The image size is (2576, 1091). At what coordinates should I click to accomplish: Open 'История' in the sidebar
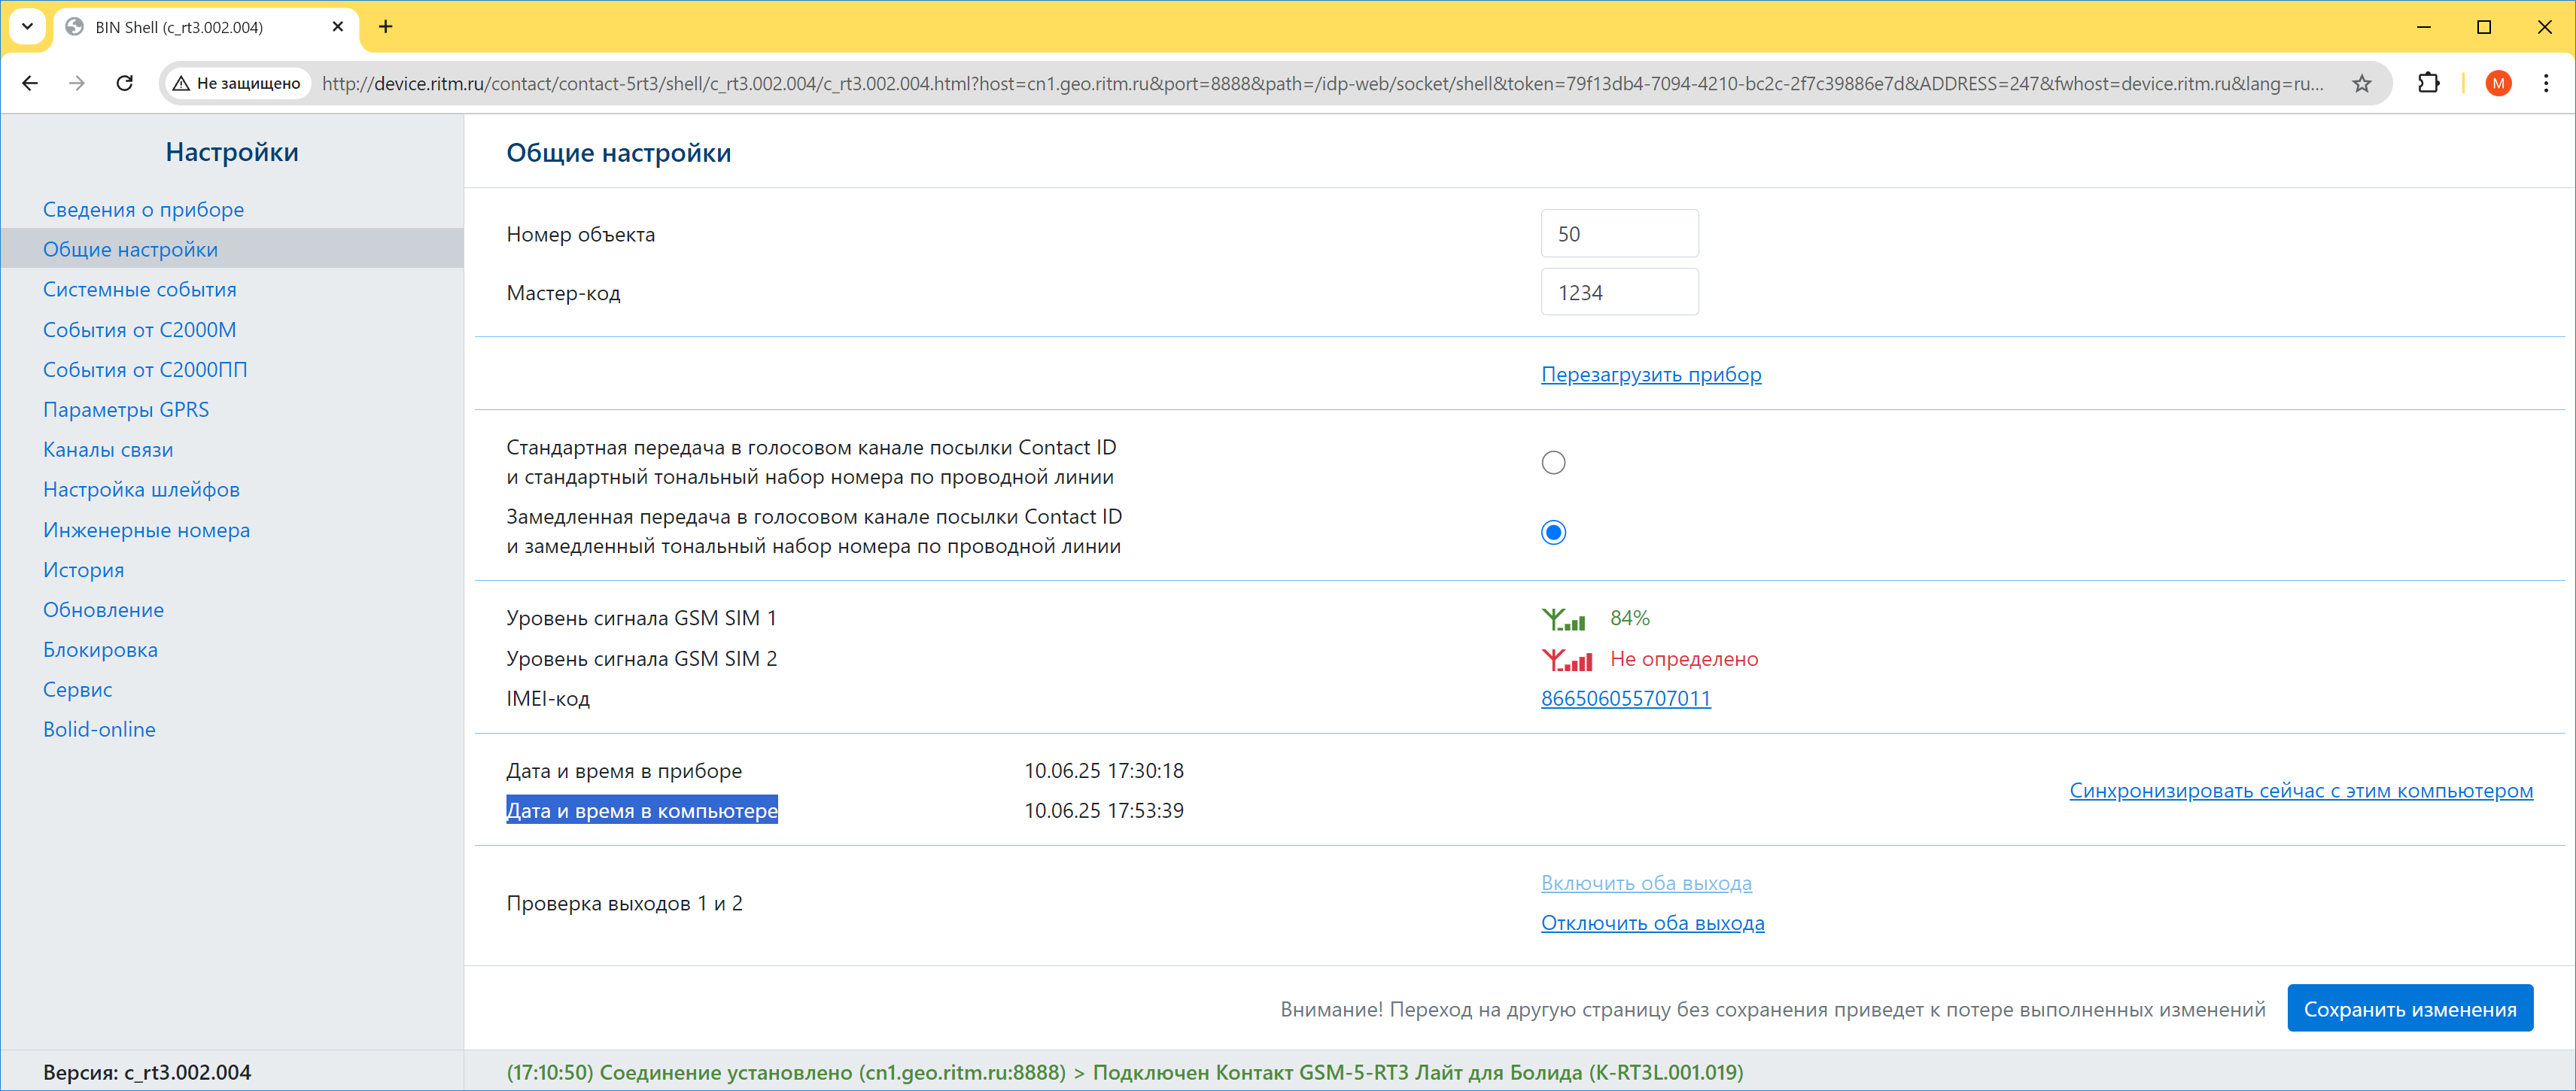coord(84,570)
